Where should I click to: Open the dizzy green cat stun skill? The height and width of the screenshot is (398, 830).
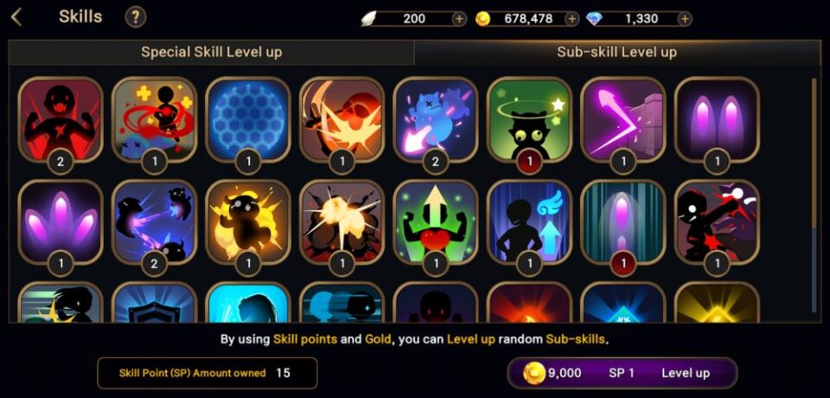coord(529,119)
